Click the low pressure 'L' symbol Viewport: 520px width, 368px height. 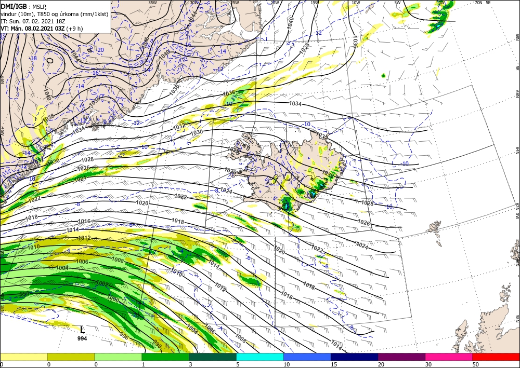[x=82, y=330]
